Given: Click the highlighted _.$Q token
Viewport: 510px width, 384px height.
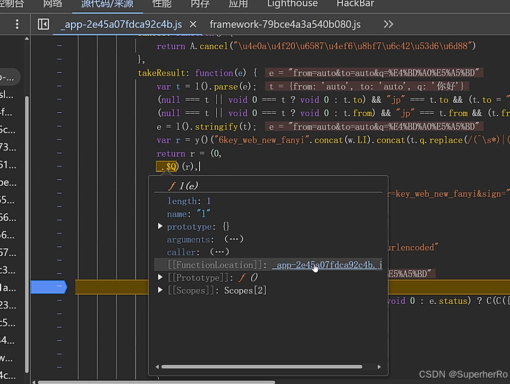Looking at the screenshot, I should click(167, 166).
